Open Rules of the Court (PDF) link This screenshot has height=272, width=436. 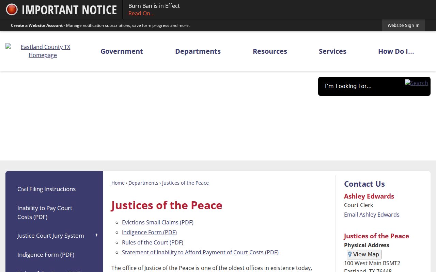(153, 242)
